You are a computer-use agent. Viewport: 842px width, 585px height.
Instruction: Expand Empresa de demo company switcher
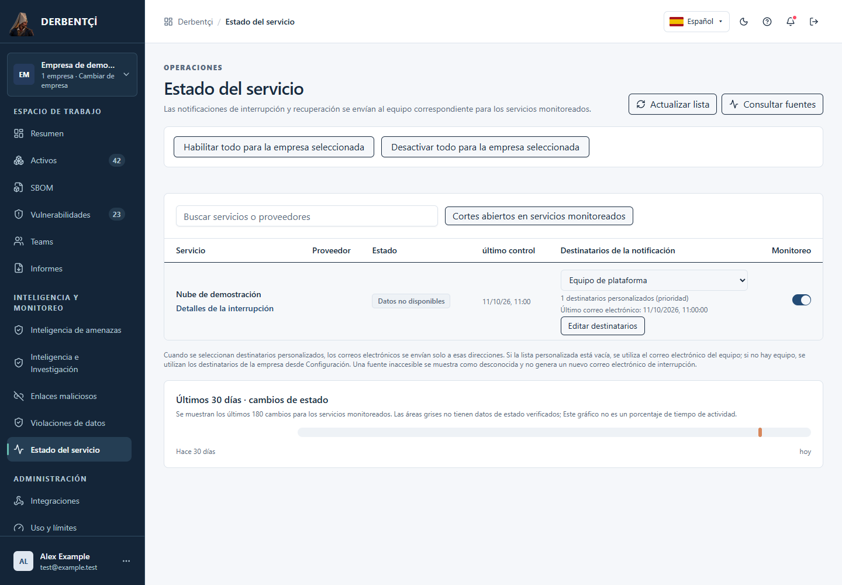coord(72,74)
